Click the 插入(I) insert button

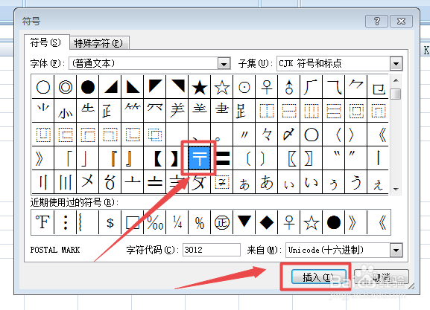[x=318, y=277]
